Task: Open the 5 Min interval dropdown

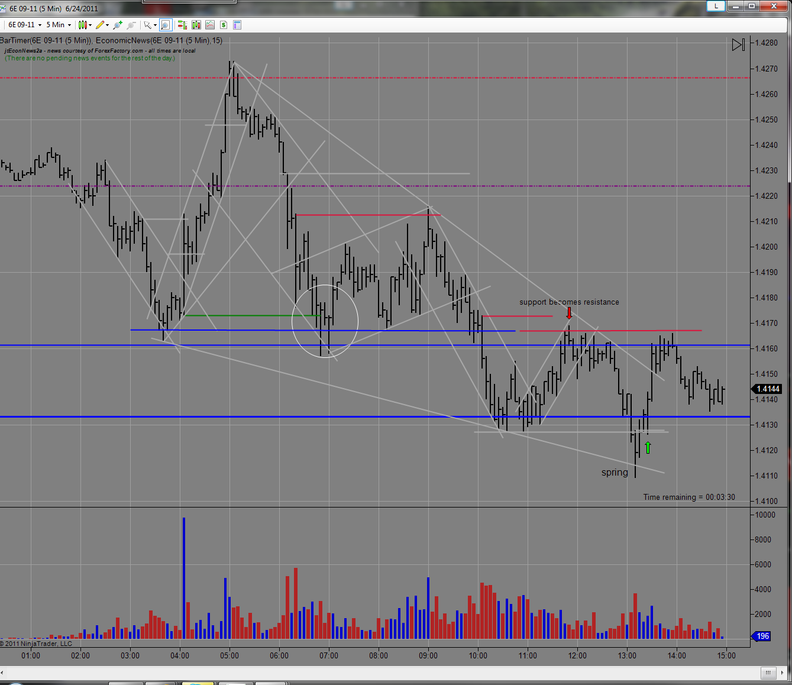Action: pos(59,25)
